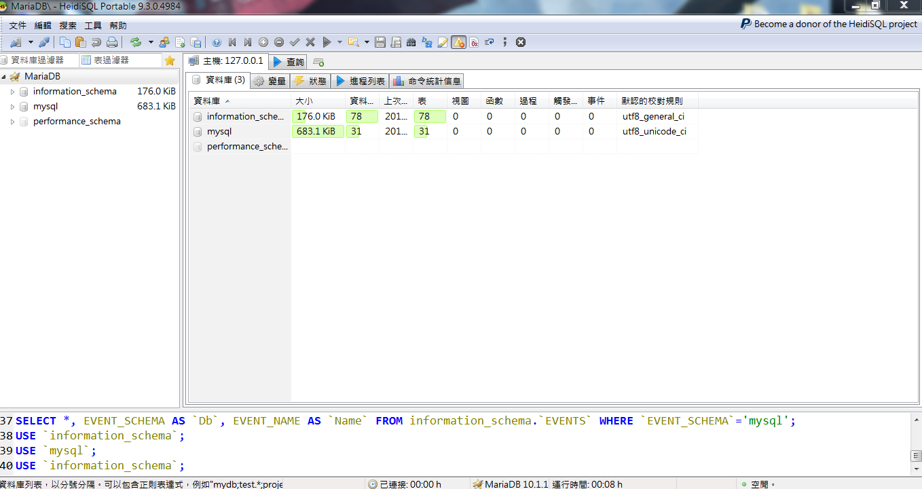The width and height of the screenshot is (922, 489).
Task: Click the blue help icon
Action: click(x=217, y=42)
